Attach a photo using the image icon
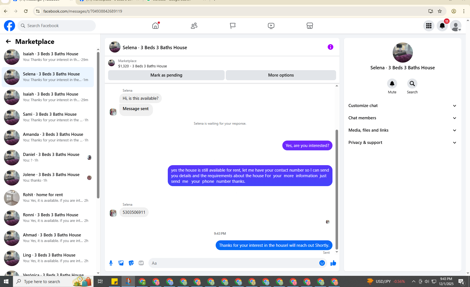 121,263
